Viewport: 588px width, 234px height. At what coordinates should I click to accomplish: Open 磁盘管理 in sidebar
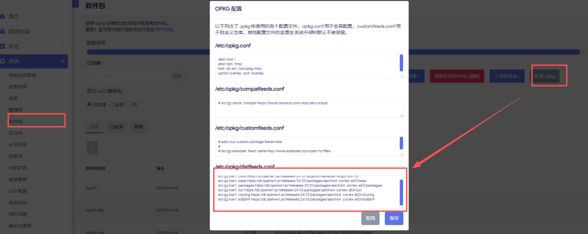click(x=18, y=180)
